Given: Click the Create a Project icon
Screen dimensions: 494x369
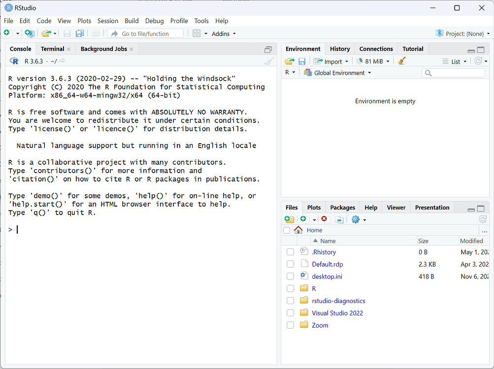Looking at the screenshot, I should click(x=30, y=33).
